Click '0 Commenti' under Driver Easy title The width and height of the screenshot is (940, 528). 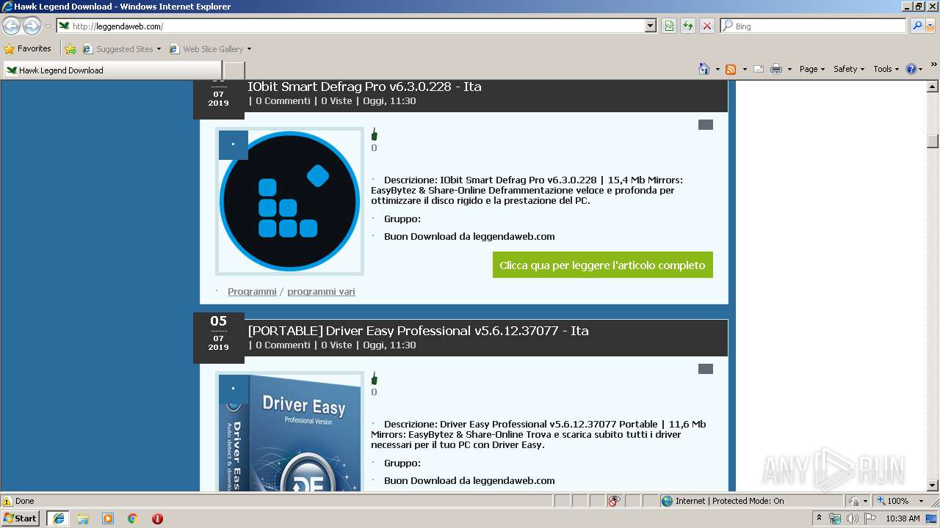[283, 345]
